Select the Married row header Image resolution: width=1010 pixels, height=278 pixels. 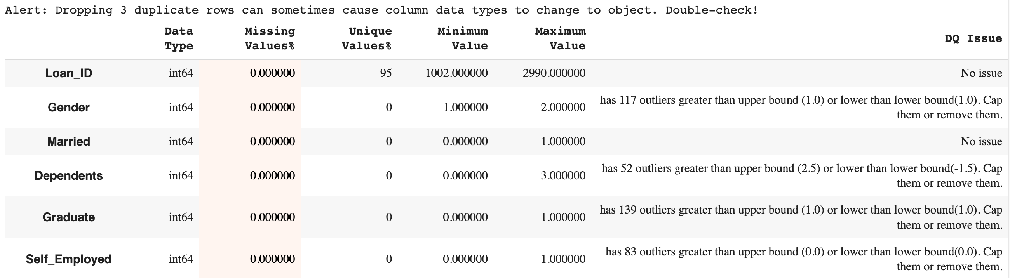[x=69, y=142]
